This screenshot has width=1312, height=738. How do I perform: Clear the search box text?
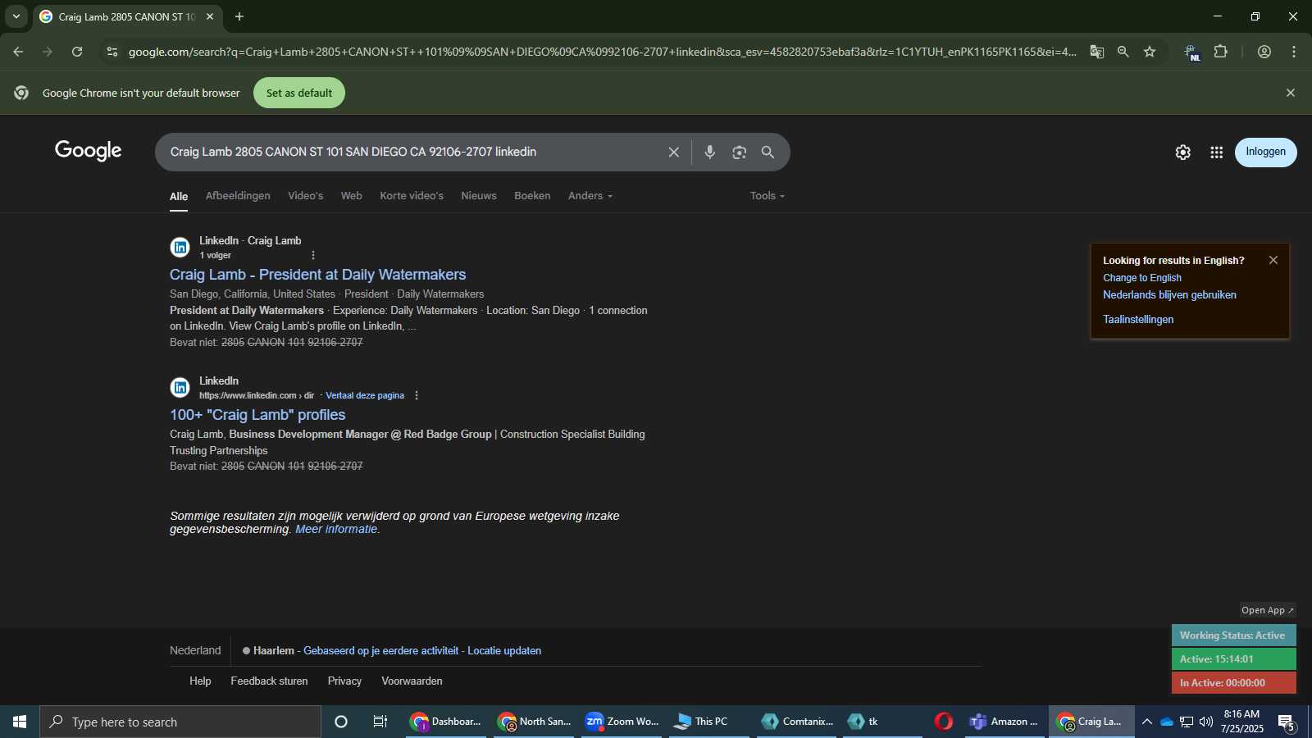pyautogui.click(x=673, y=153)
